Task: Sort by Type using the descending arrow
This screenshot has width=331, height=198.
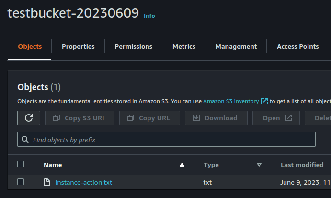Action: click(259, 165)
